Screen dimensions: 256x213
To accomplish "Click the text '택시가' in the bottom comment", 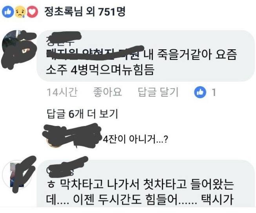I will pyautogui.click(x=217, y=200).
